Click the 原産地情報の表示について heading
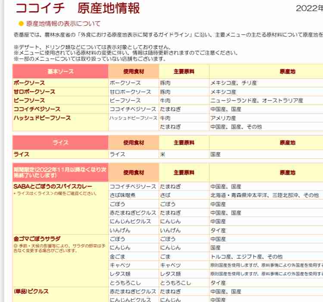This screenshot has height=302, width=323. 63,24
